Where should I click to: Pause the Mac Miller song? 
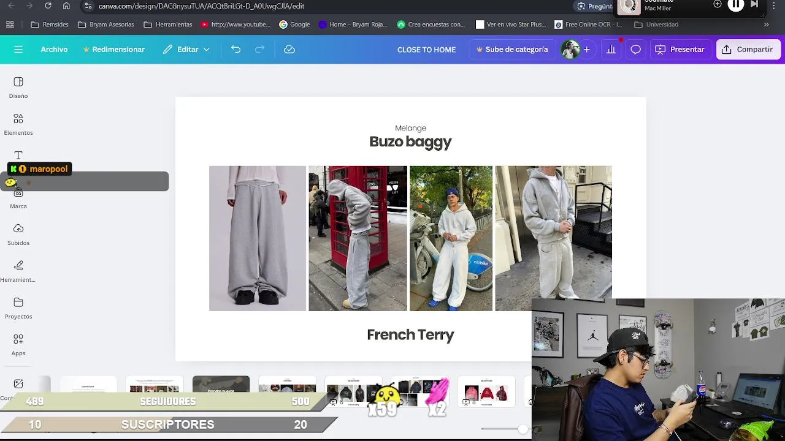click(x=735, y=5)
